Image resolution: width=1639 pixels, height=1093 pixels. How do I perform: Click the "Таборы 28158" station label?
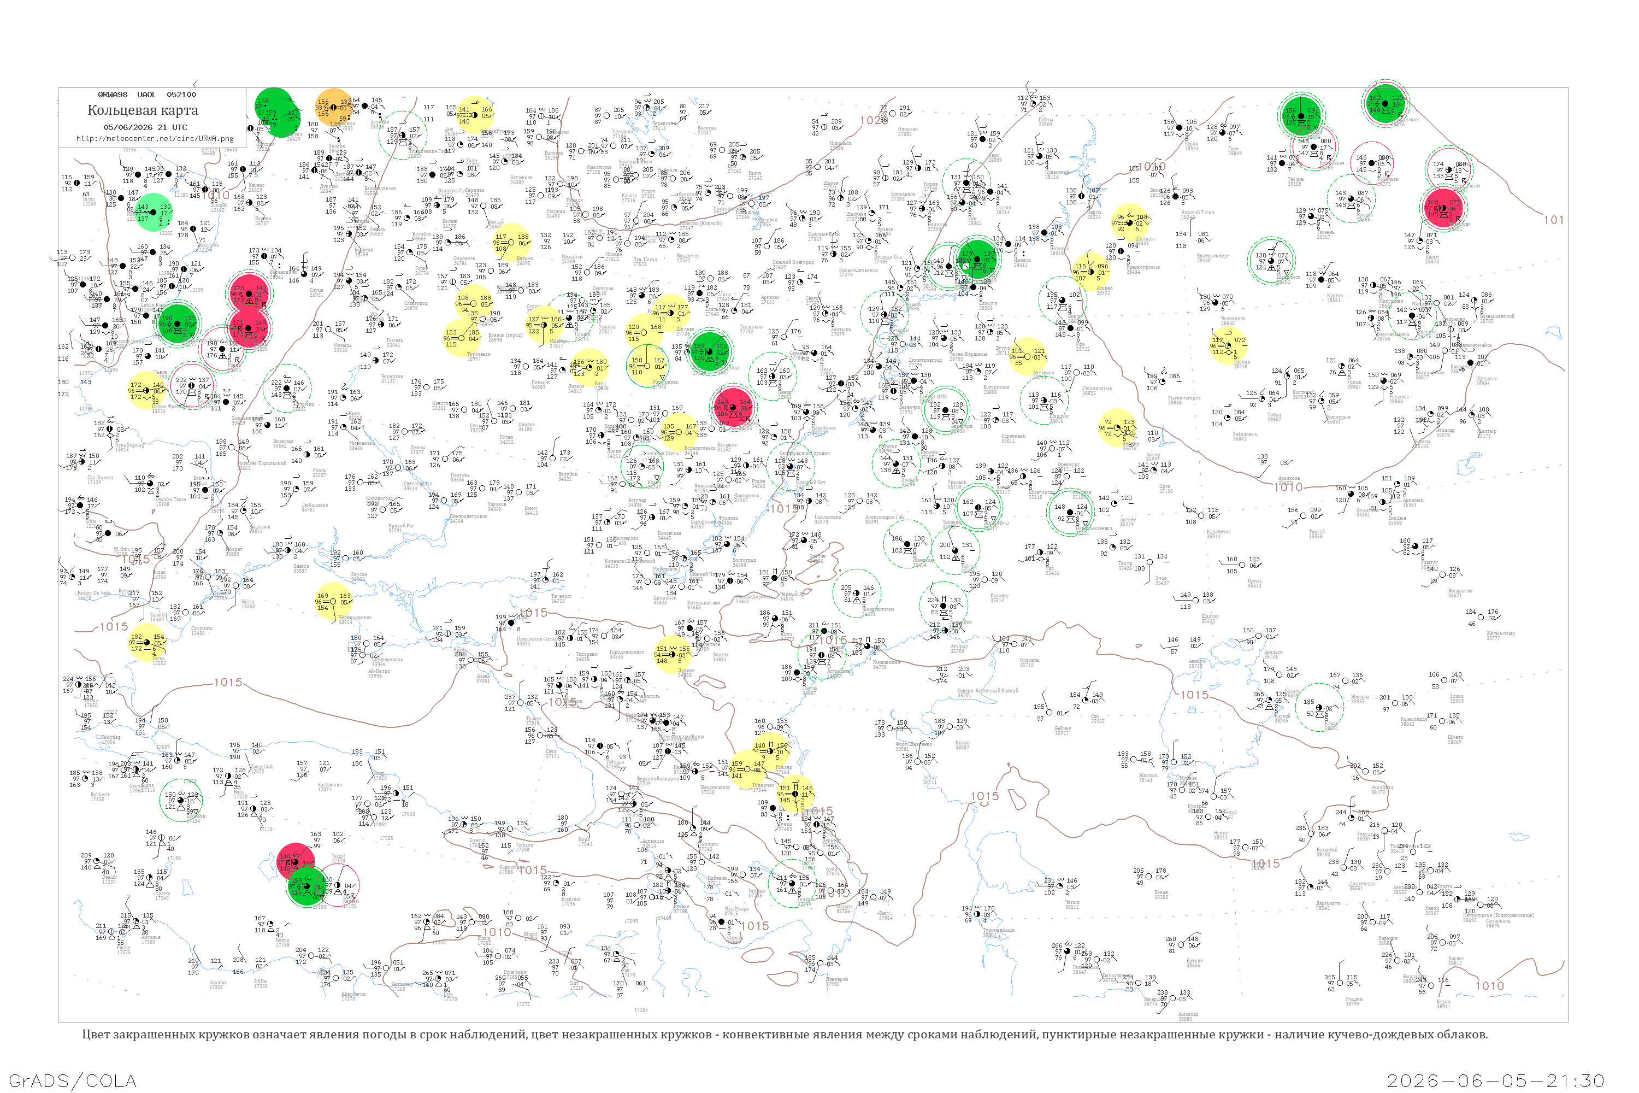(x=1295, y=181)
